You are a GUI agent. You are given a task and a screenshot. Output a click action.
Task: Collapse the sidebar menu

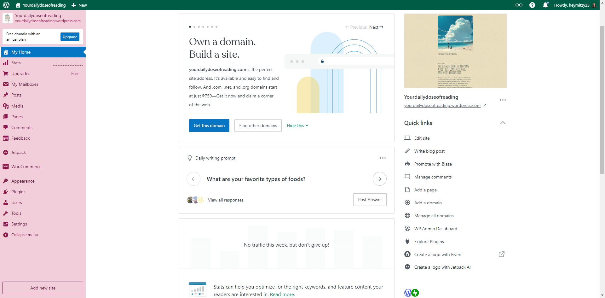pos(24,235)
